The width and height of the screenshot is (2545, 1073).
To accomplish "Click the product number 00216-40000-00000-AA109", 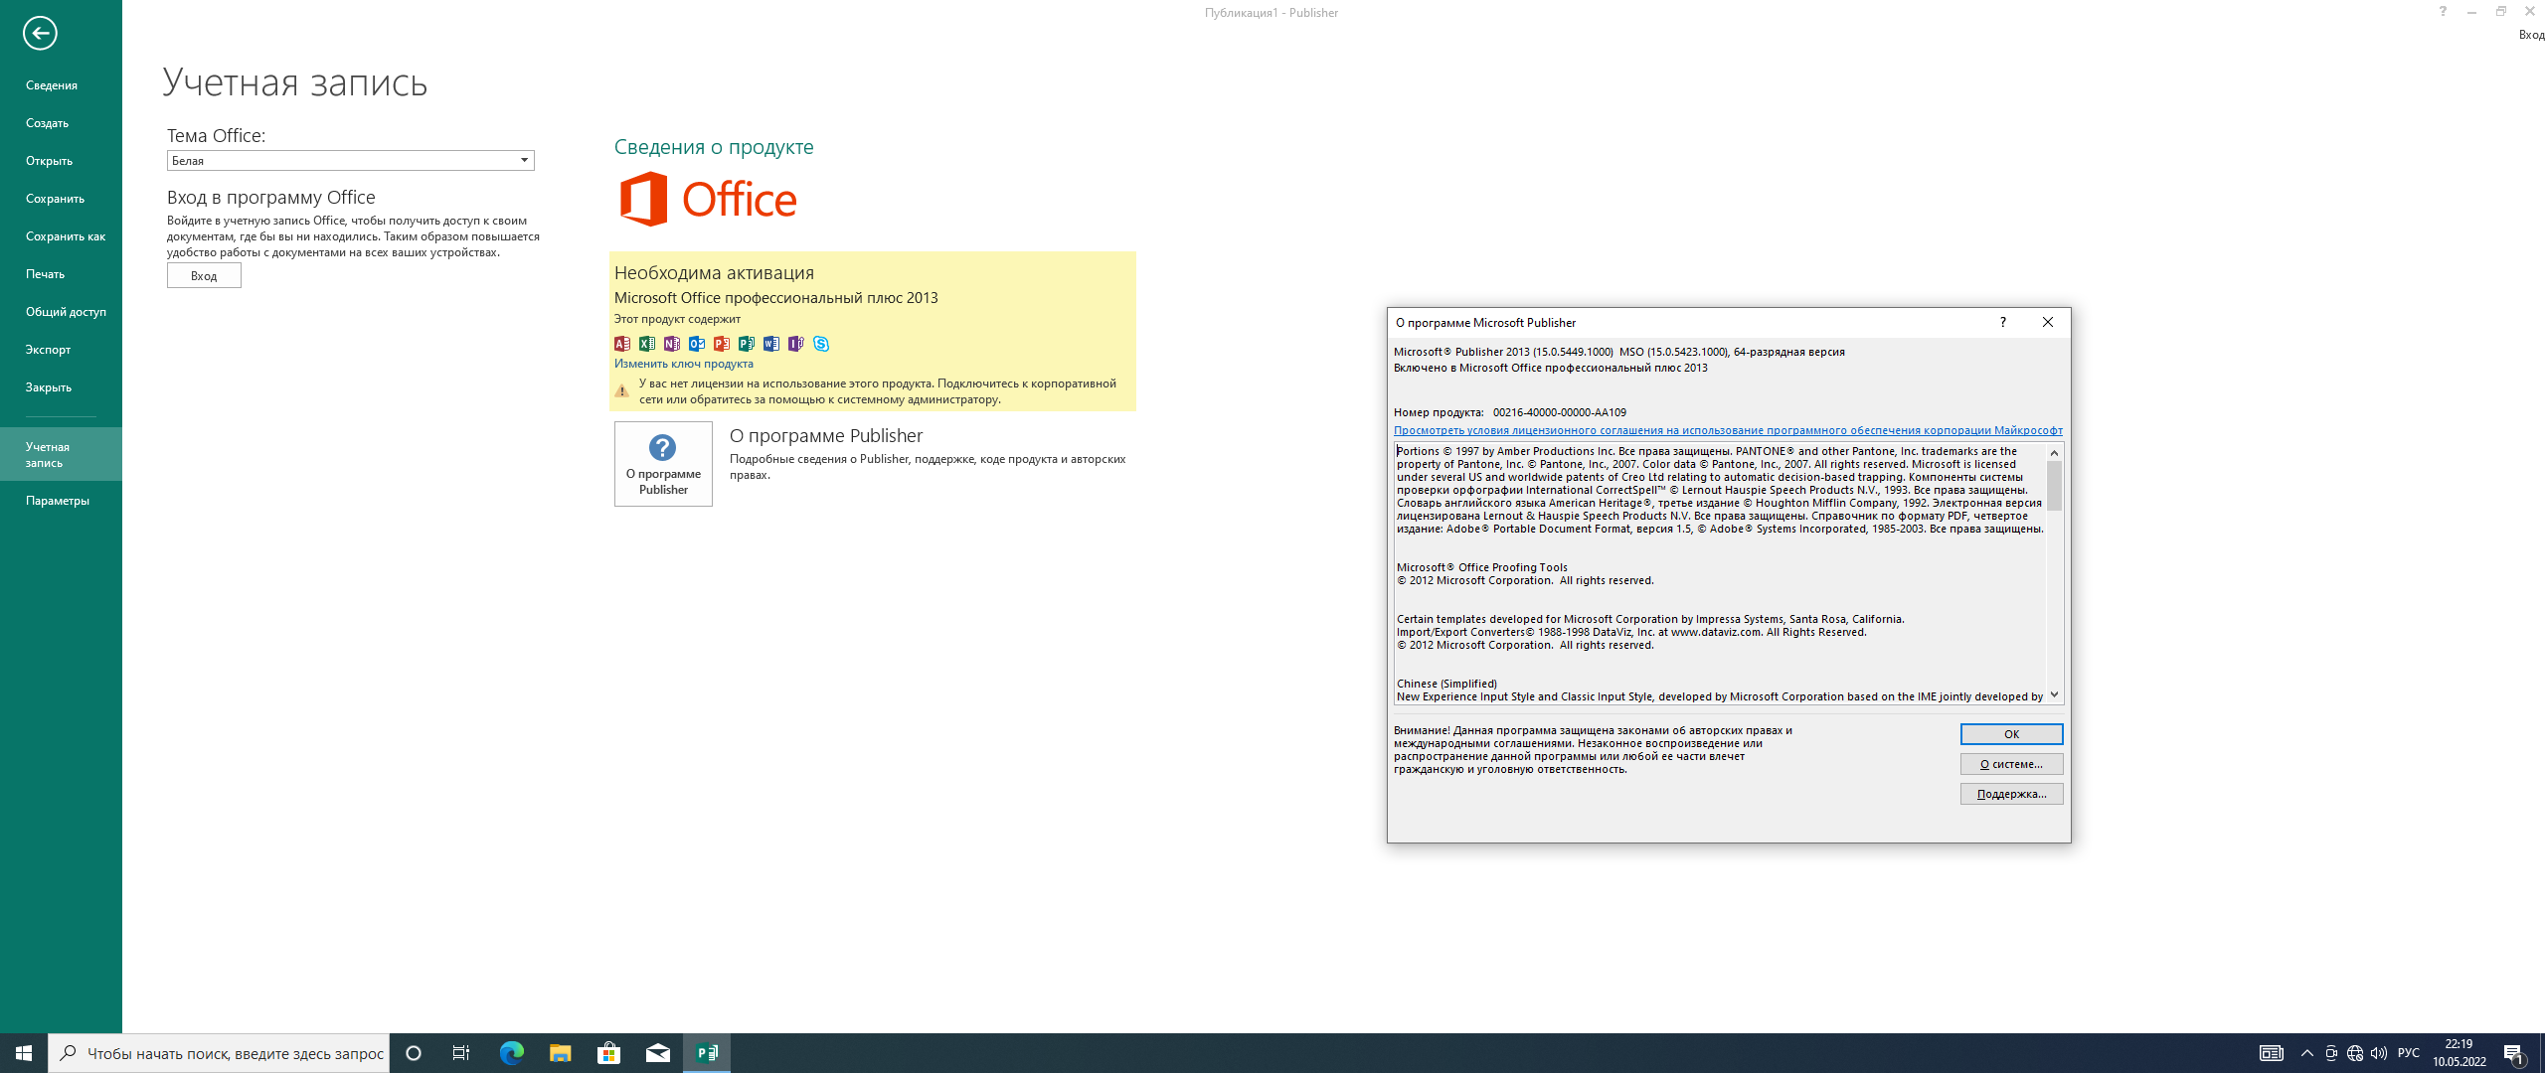I will point(1560,412).
